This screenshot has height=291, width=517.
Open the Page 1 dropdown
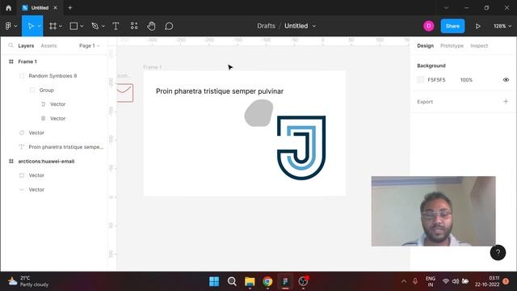pyautogui.click(x=90, y=45)
